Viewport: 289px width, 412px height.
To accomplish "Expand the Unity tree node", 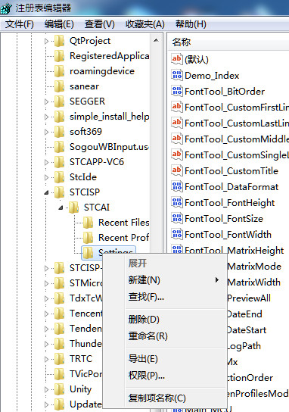I will point(46,389).
